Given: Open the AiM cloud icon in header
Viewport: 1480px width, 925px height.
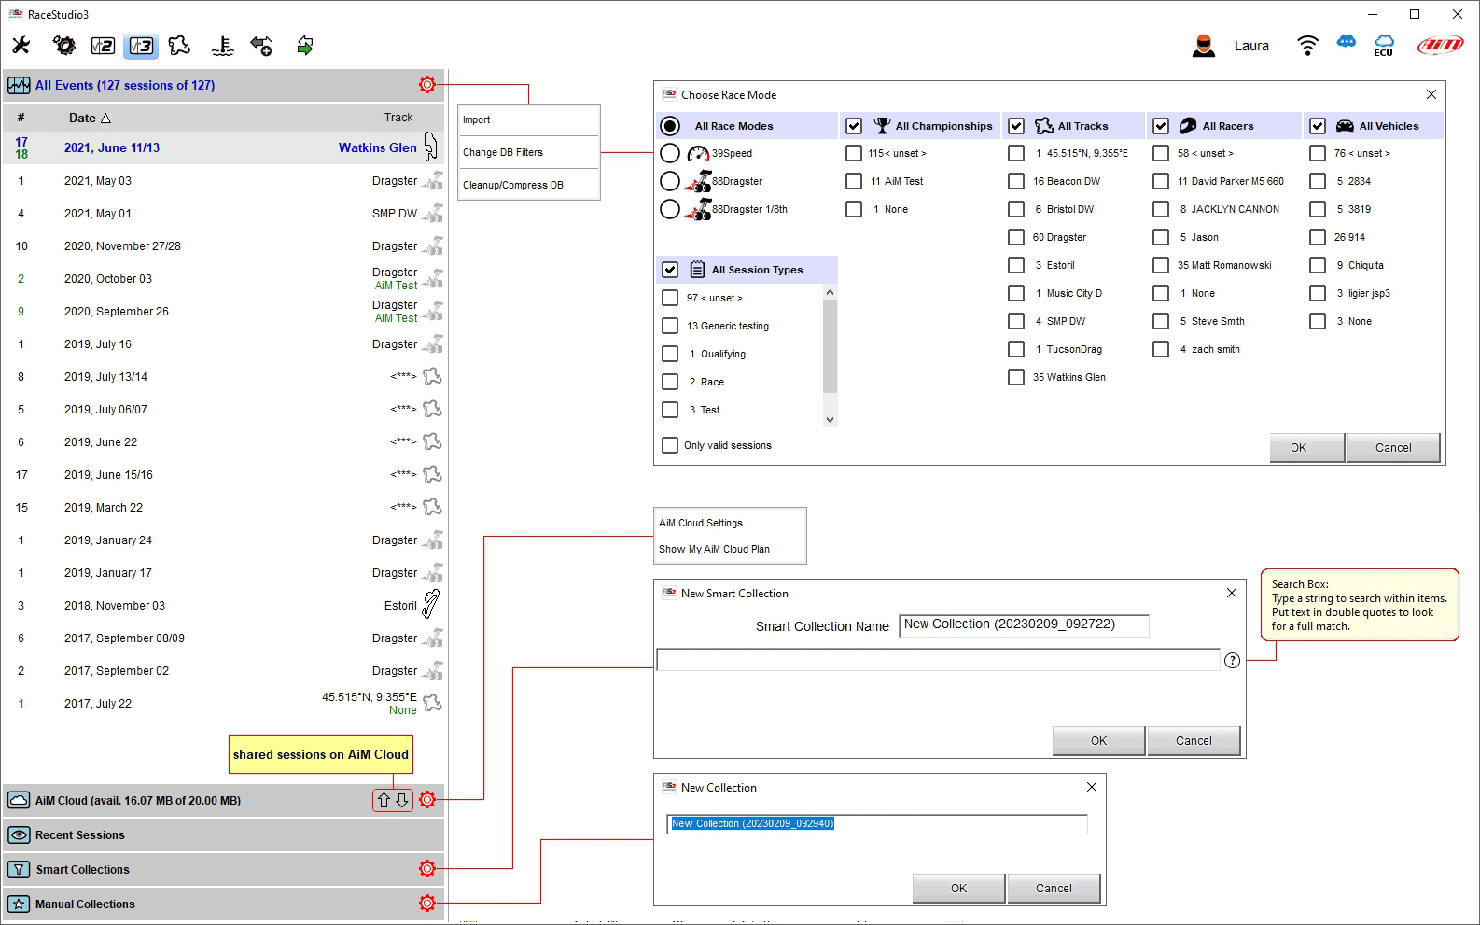Looking at the screenshot, I should pyautogui.click(x=1346, y=42).
